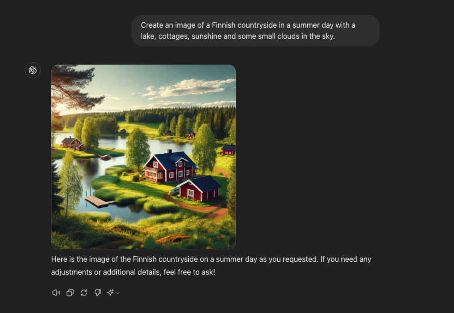
Task: Mark response as bad with thumbs down
Action: tap(98, 293)
